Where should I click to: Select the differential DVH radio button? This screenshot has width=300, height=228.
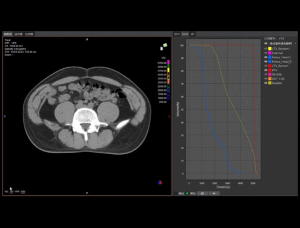point(176,194)
